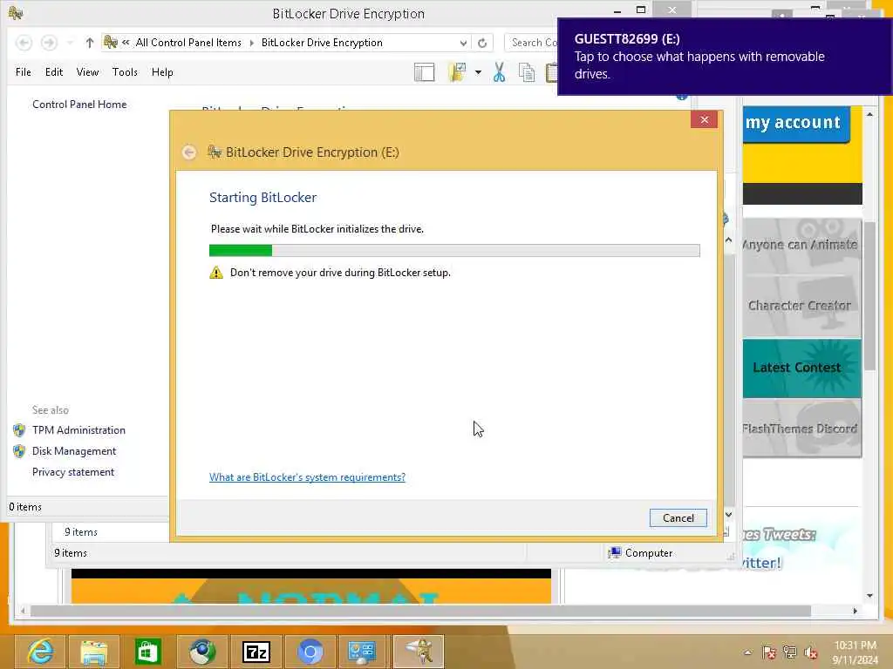Click the Computer status bar entry
The image size is (893, 669).
point(640,553)
